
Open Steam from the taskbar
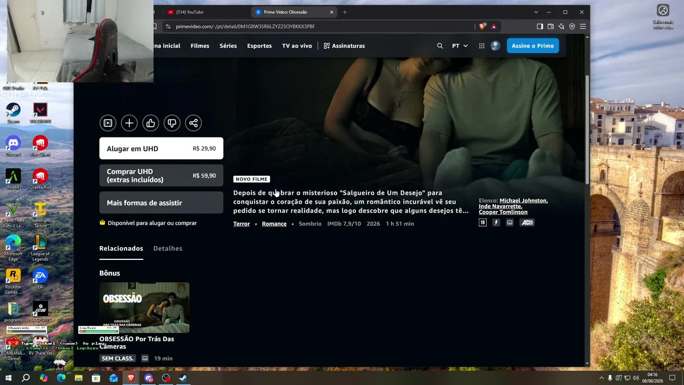[183, 378]
